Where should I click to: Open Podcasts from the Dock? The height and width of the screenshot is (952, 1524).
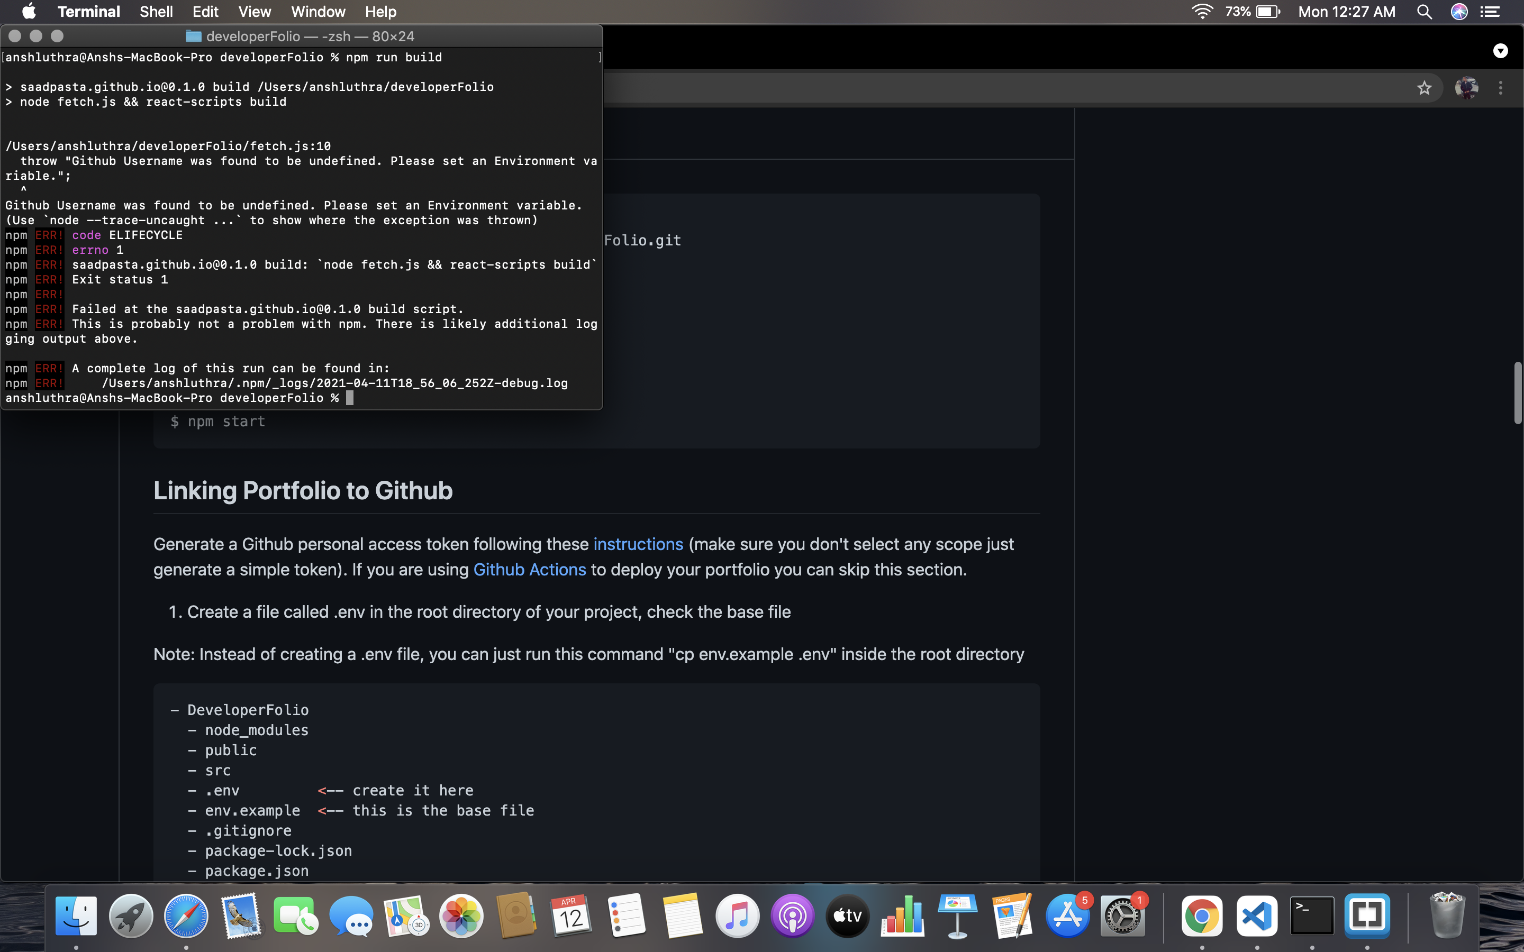(792, 916)
